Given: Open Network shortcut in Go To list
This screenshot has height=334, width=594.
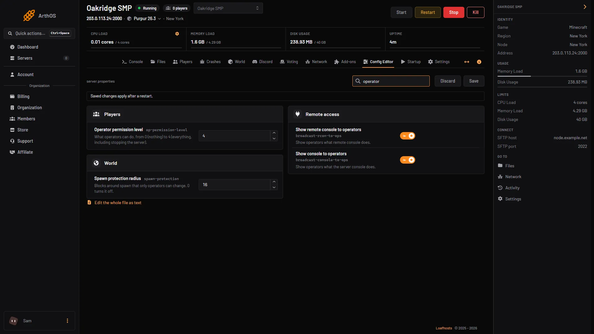Looking at the screenshot, I should 510,177.
